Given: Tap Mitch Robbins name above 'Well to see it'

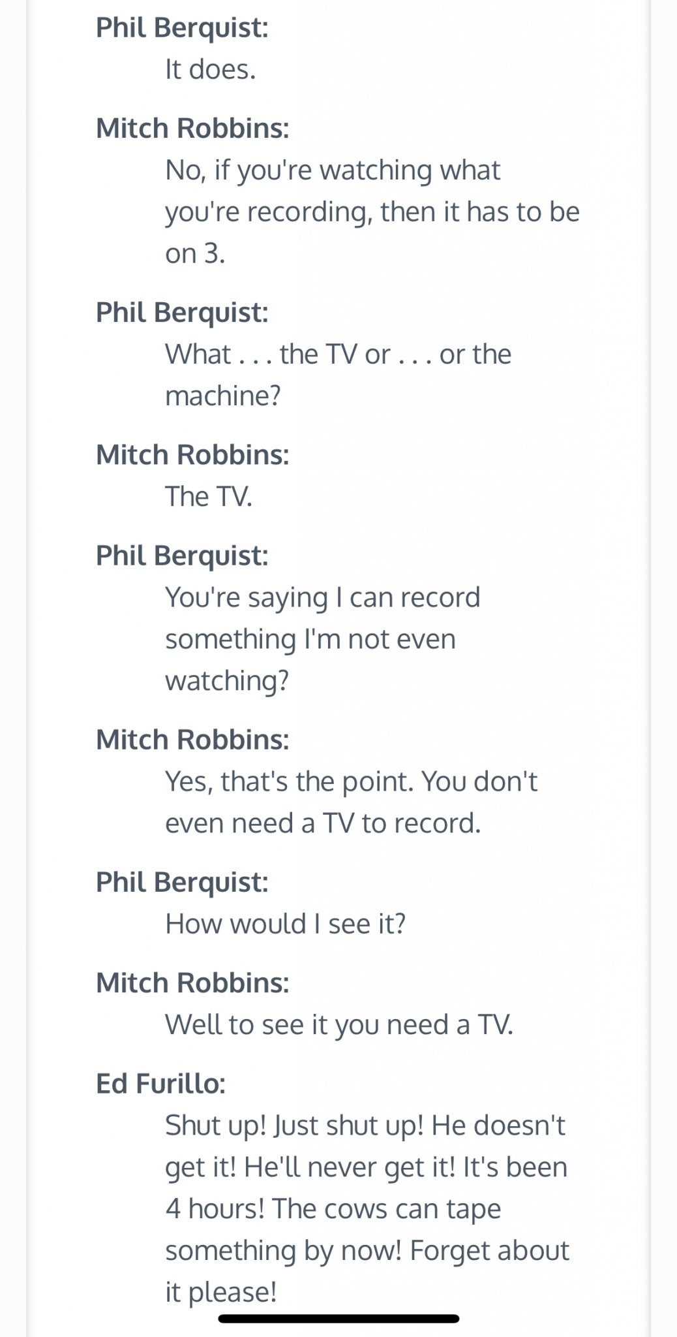Looking at the screenshot, I should coord(192,983).
